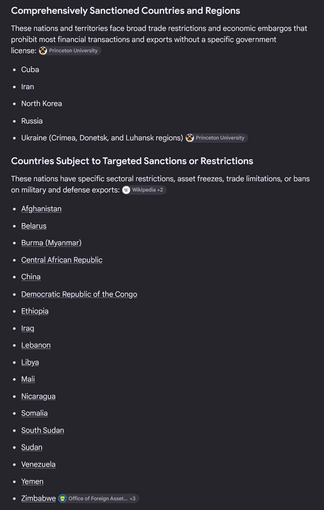Open Democratic Republic of the Congo link
324x510 pixels.
[x=79, y=294]
